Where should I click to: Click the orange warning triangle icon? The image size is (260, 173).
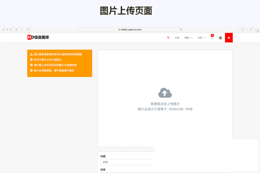(31, 54)
